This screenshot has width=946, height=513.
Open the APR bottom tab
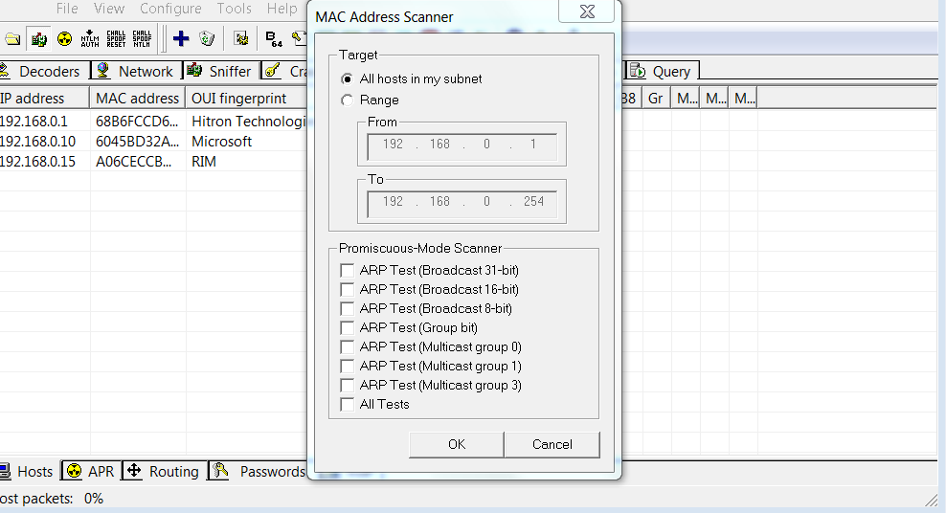pyautogui.click(x=91, y=472)
